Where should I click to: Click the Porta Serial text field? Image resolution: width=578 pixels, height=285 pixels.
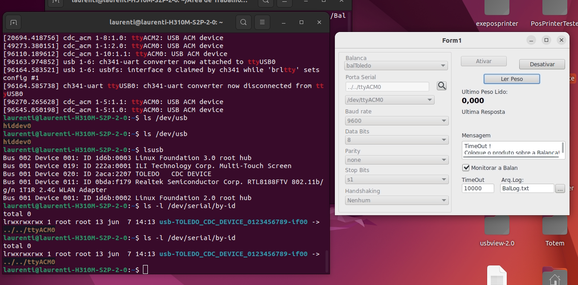click(x=387, y=87)
